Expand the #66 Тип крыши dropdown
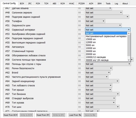The width and height of the screenshot is (136, 118). pyautogui.click(x=98, y=90)
